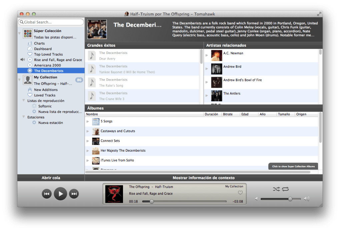Click to show Super Collection Albums

tap(293, 166)
